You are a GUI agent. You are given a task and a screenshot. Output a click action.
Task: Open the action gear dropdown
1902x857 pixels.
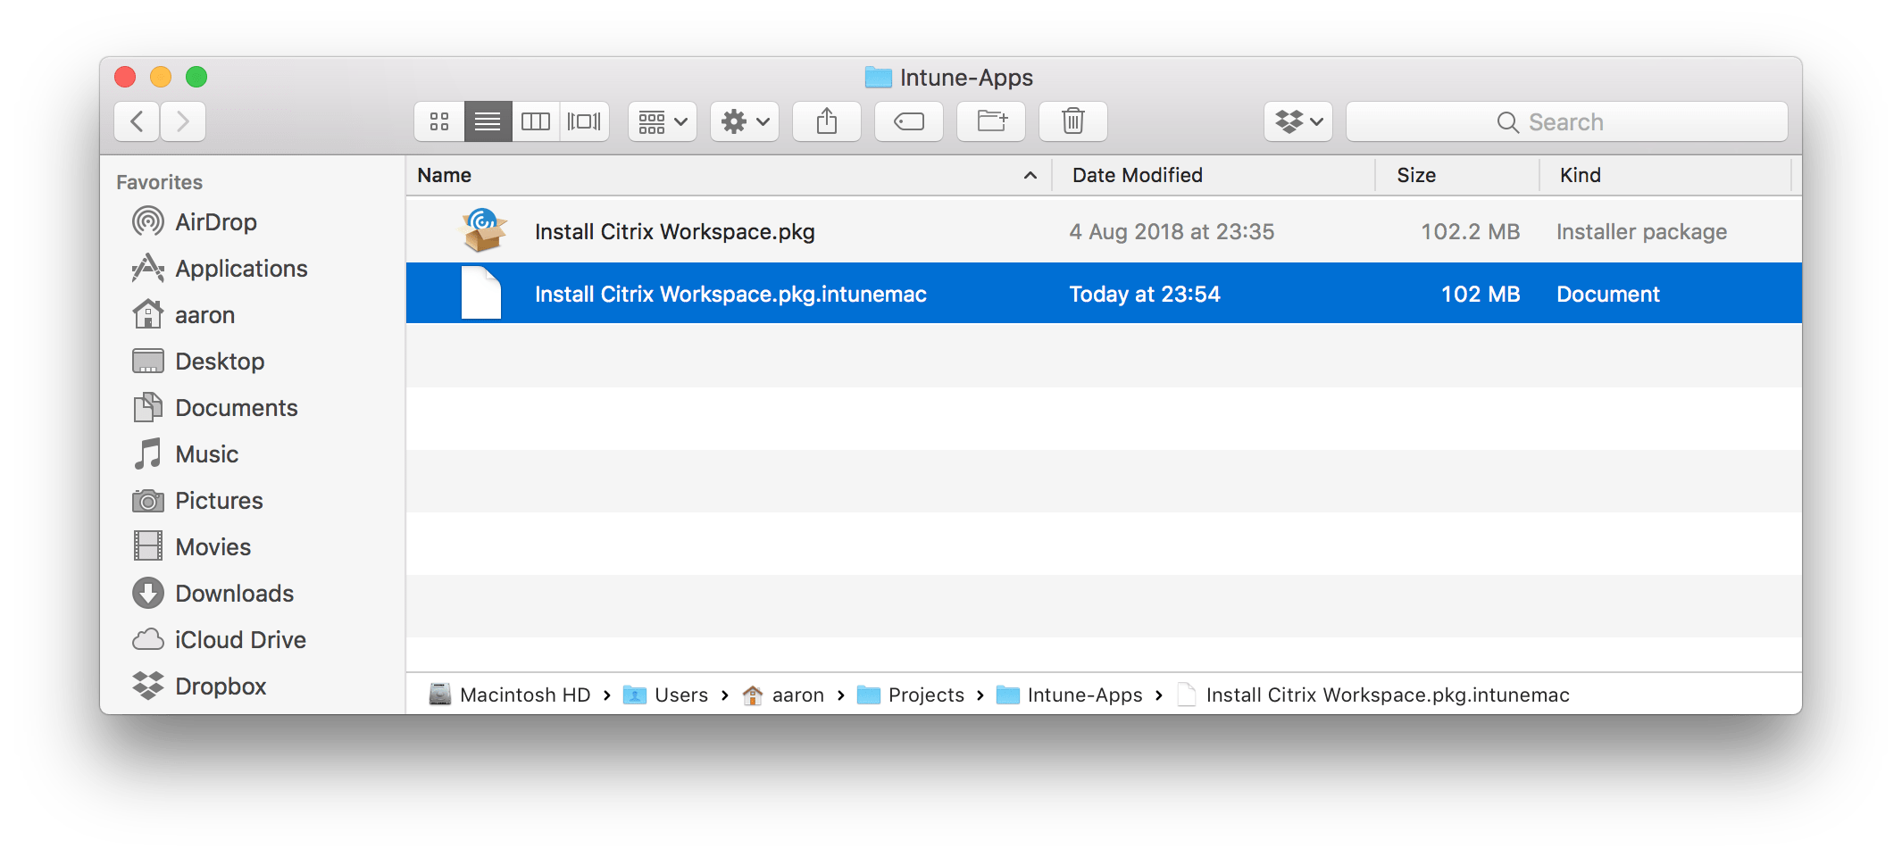point(744,121)
